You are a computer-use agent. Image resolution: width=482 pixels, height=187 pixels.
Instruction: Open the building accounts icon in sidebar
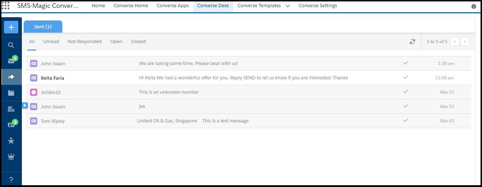coord(11,109)
